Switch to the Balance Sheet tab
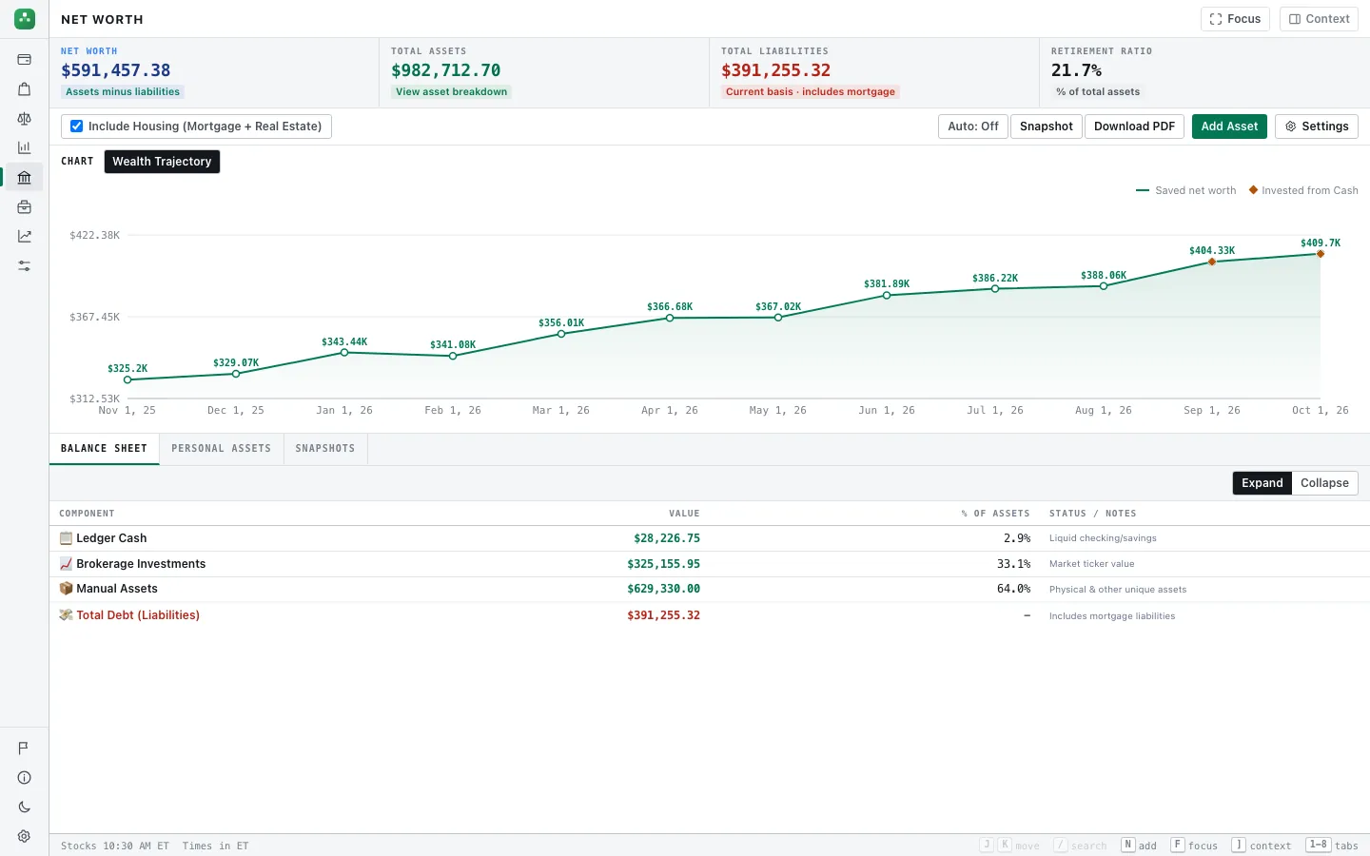The image size is (1370, 856). 104,449
